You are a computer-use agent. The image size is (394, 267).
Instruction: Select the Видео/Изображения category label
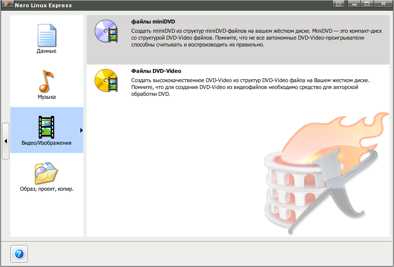47,143
